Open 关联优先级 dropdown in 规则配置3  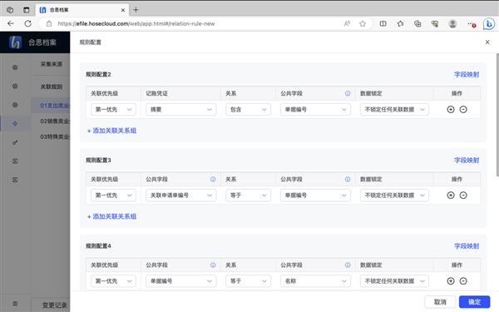pos(113,196)
